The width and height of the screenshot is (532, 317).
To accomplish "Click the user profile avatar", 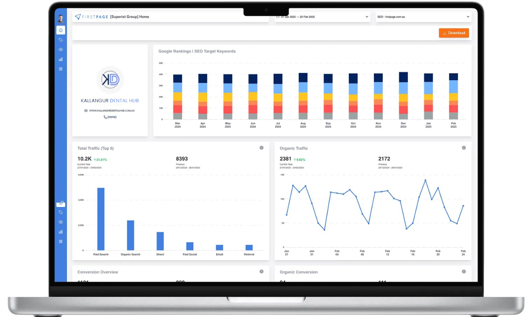I will point(61,19).
